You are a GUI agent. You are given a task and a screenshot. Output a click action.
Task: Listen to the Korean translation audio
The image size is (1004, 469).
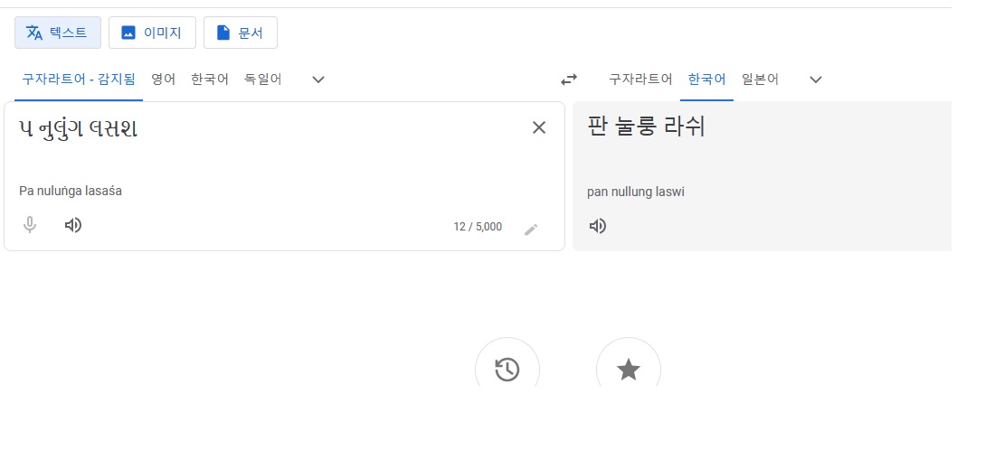tap(598, 226)
